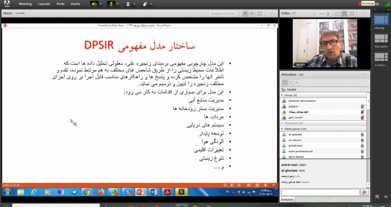The width and height of the screenshot is (391, 207).
Task: Click SALEHI's video feed
Action: pos(324,43)
